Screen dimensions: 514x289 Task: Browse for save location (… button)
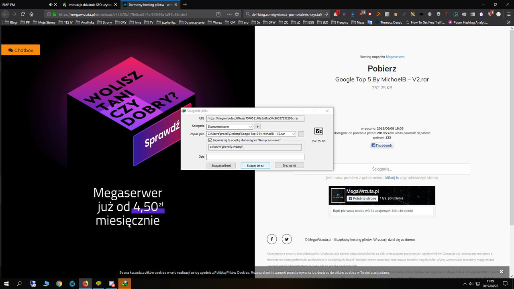[301, 134]
